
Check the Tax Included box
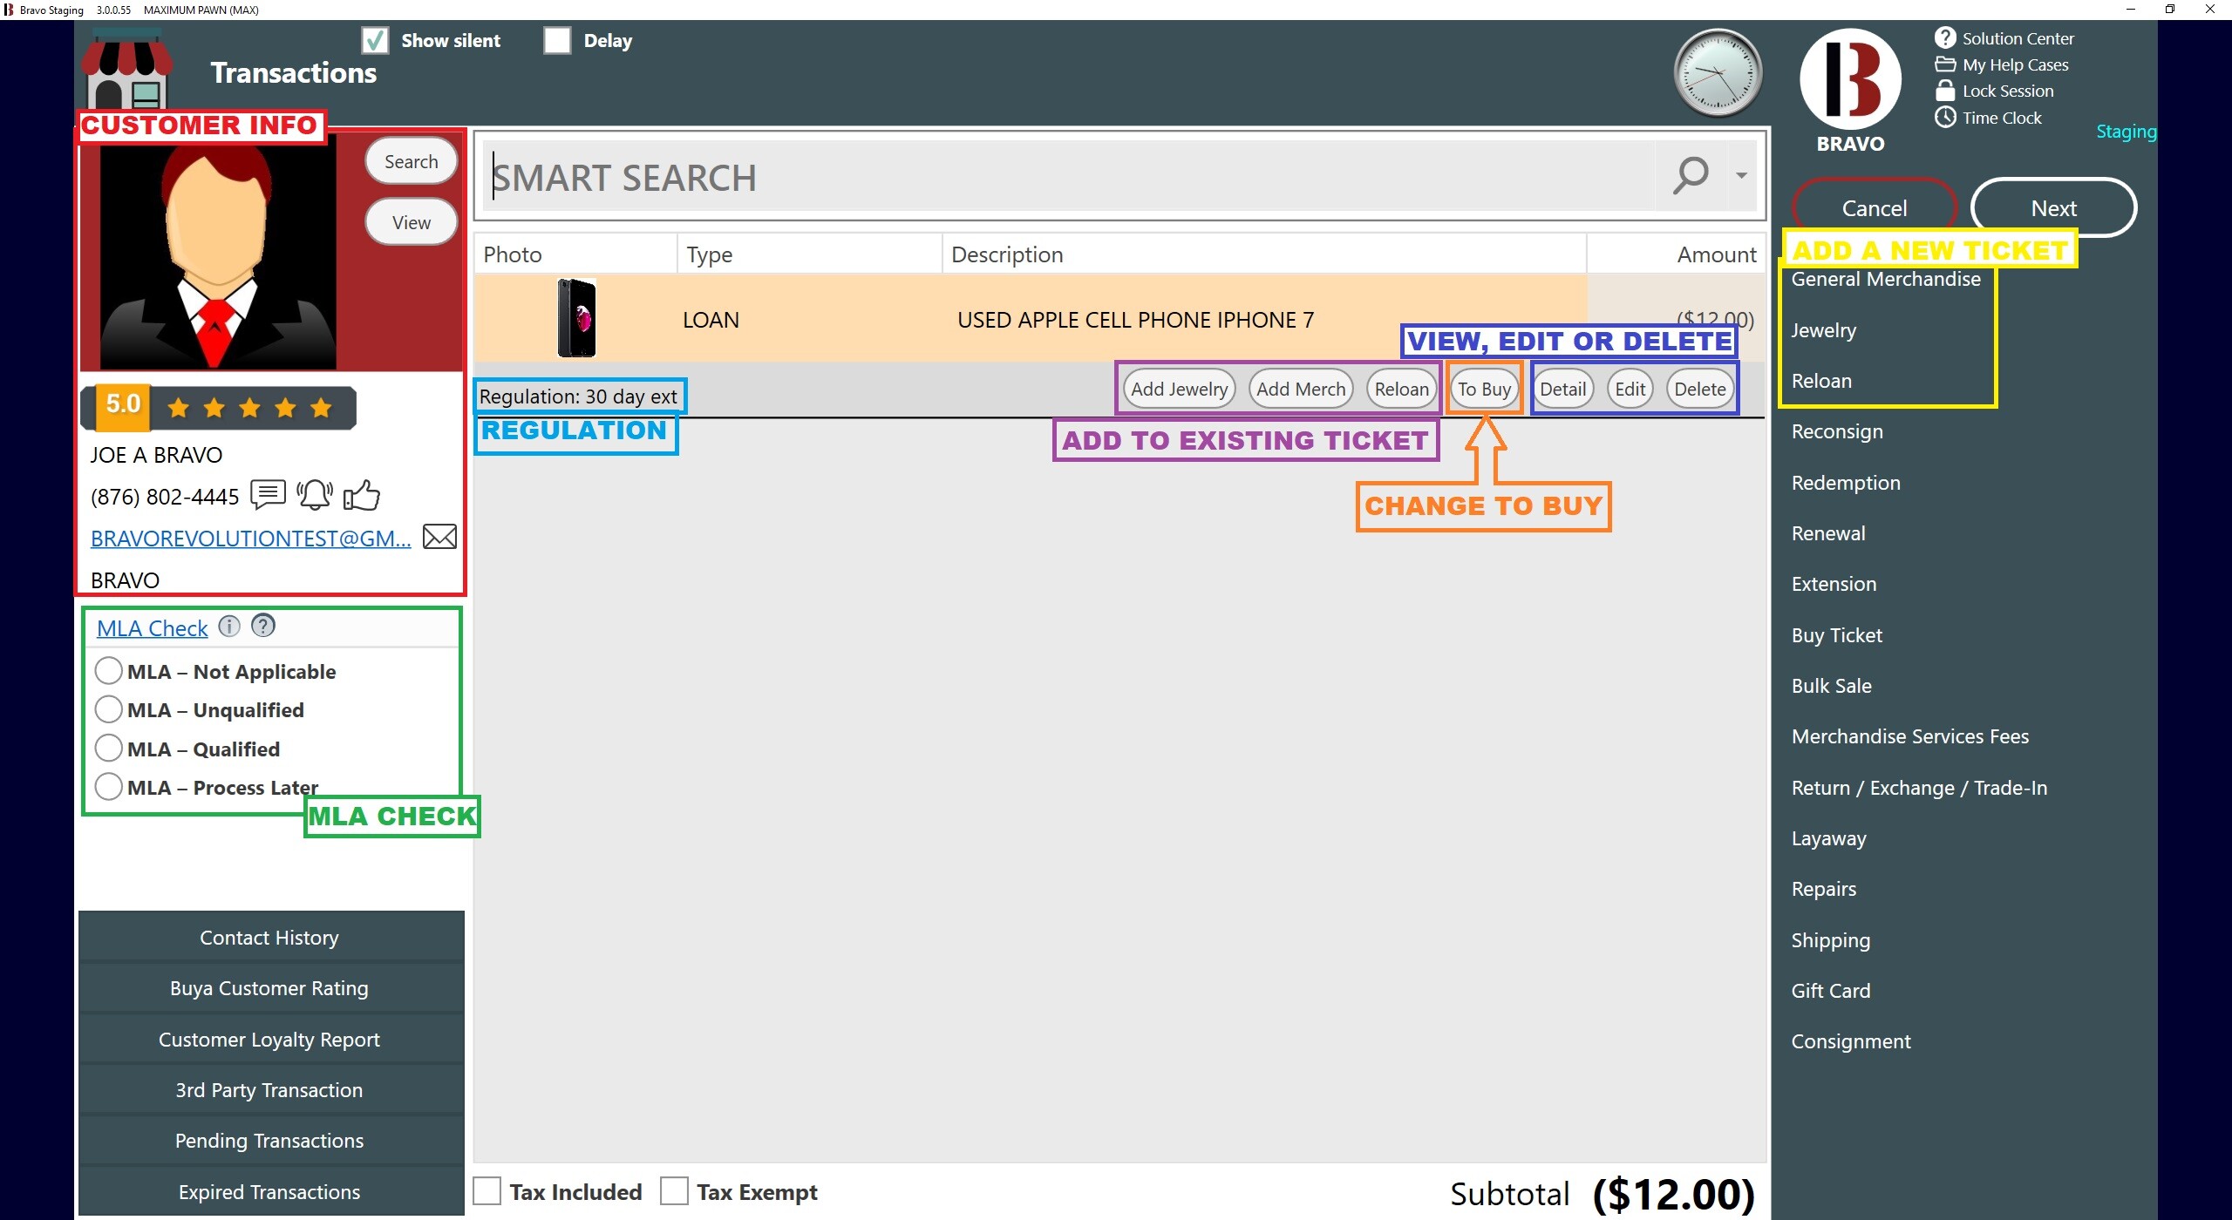pyautogui.click(x=487, y=1190)
